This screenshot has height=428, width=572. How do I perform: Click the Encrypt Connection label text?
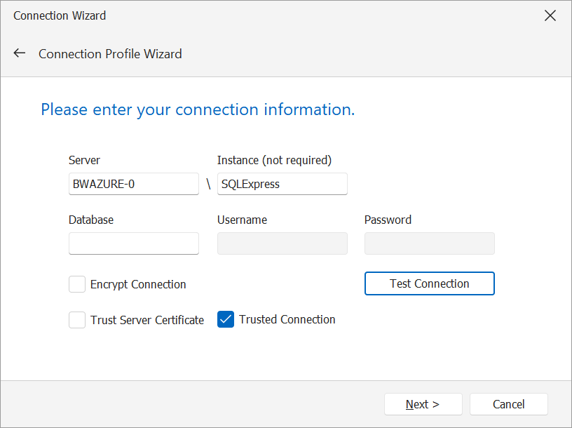click(x=137, y=284)
